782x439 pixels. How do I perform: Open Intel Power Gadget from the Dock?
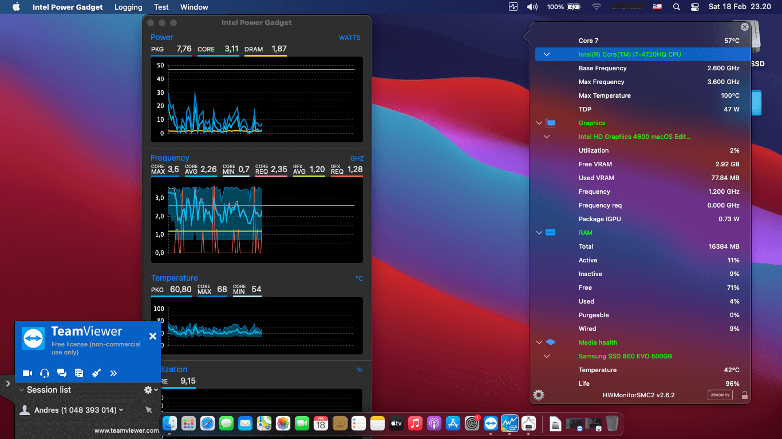pos(510,424)
